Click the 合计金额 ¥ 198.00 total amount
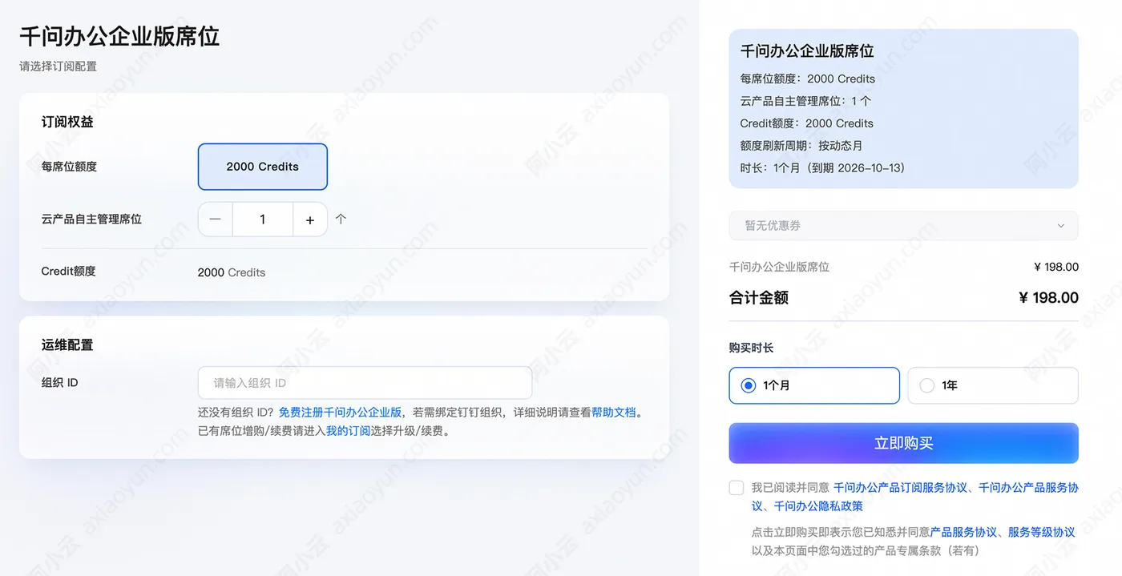The width and height of the screenshot is (1122, 576). [1048, 298]
